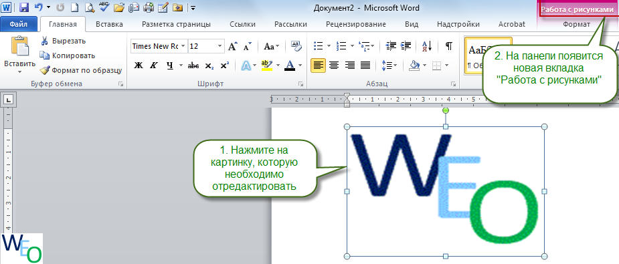Send document as email attachment
Viewport: 619px width, 264px height.
[x=134, y=7]
